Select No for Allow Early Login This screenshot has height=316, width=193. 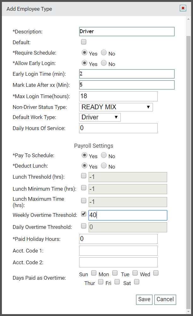pyautogui.click(x=104, y=63)
